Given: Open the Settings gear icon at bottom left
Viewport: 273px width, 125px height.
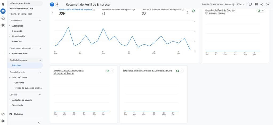Looking at the screenshot, I should tap(3, 121).
